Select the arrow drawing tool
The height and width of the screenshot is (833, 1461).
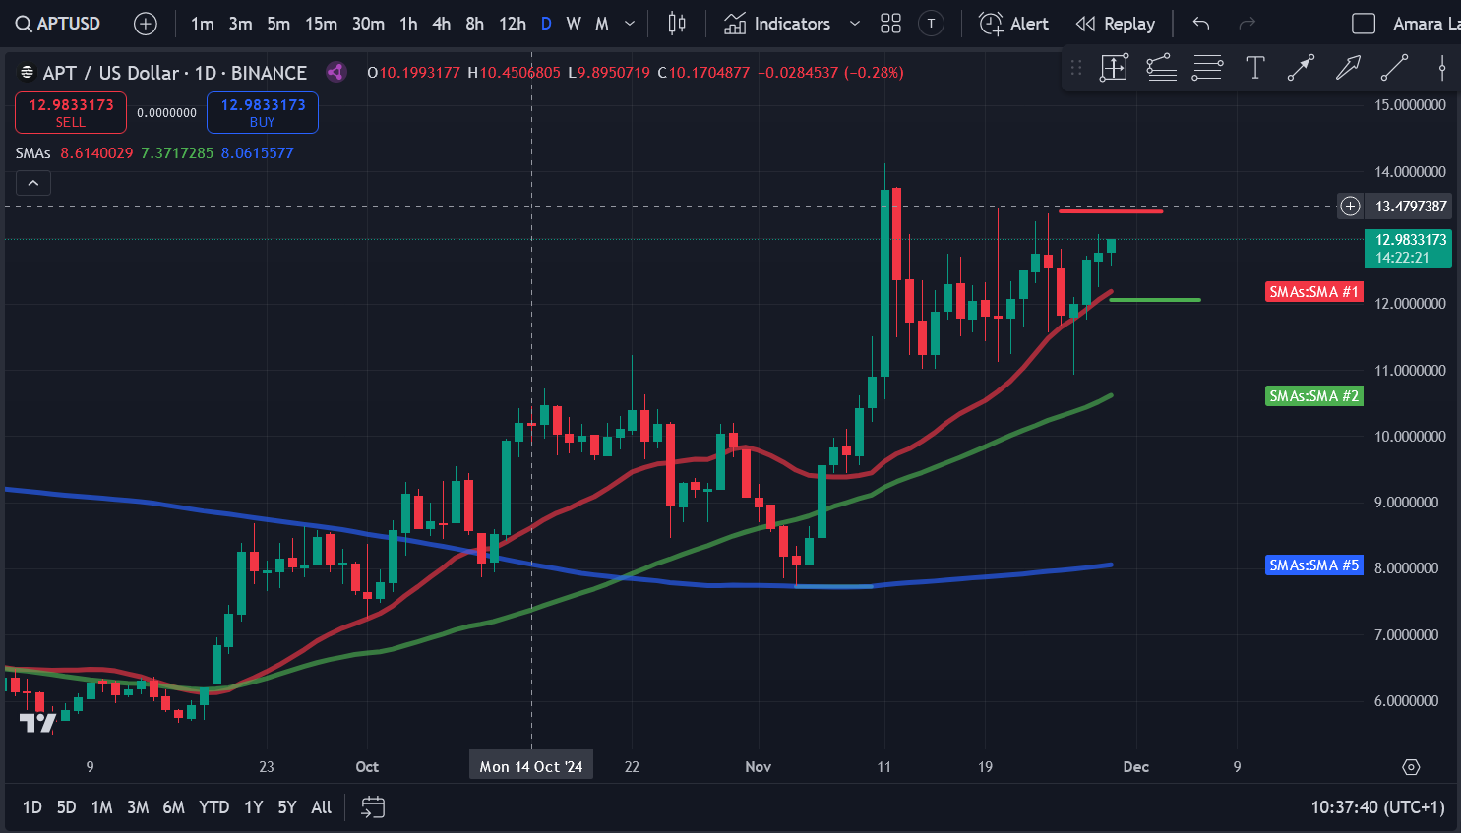1348,68
